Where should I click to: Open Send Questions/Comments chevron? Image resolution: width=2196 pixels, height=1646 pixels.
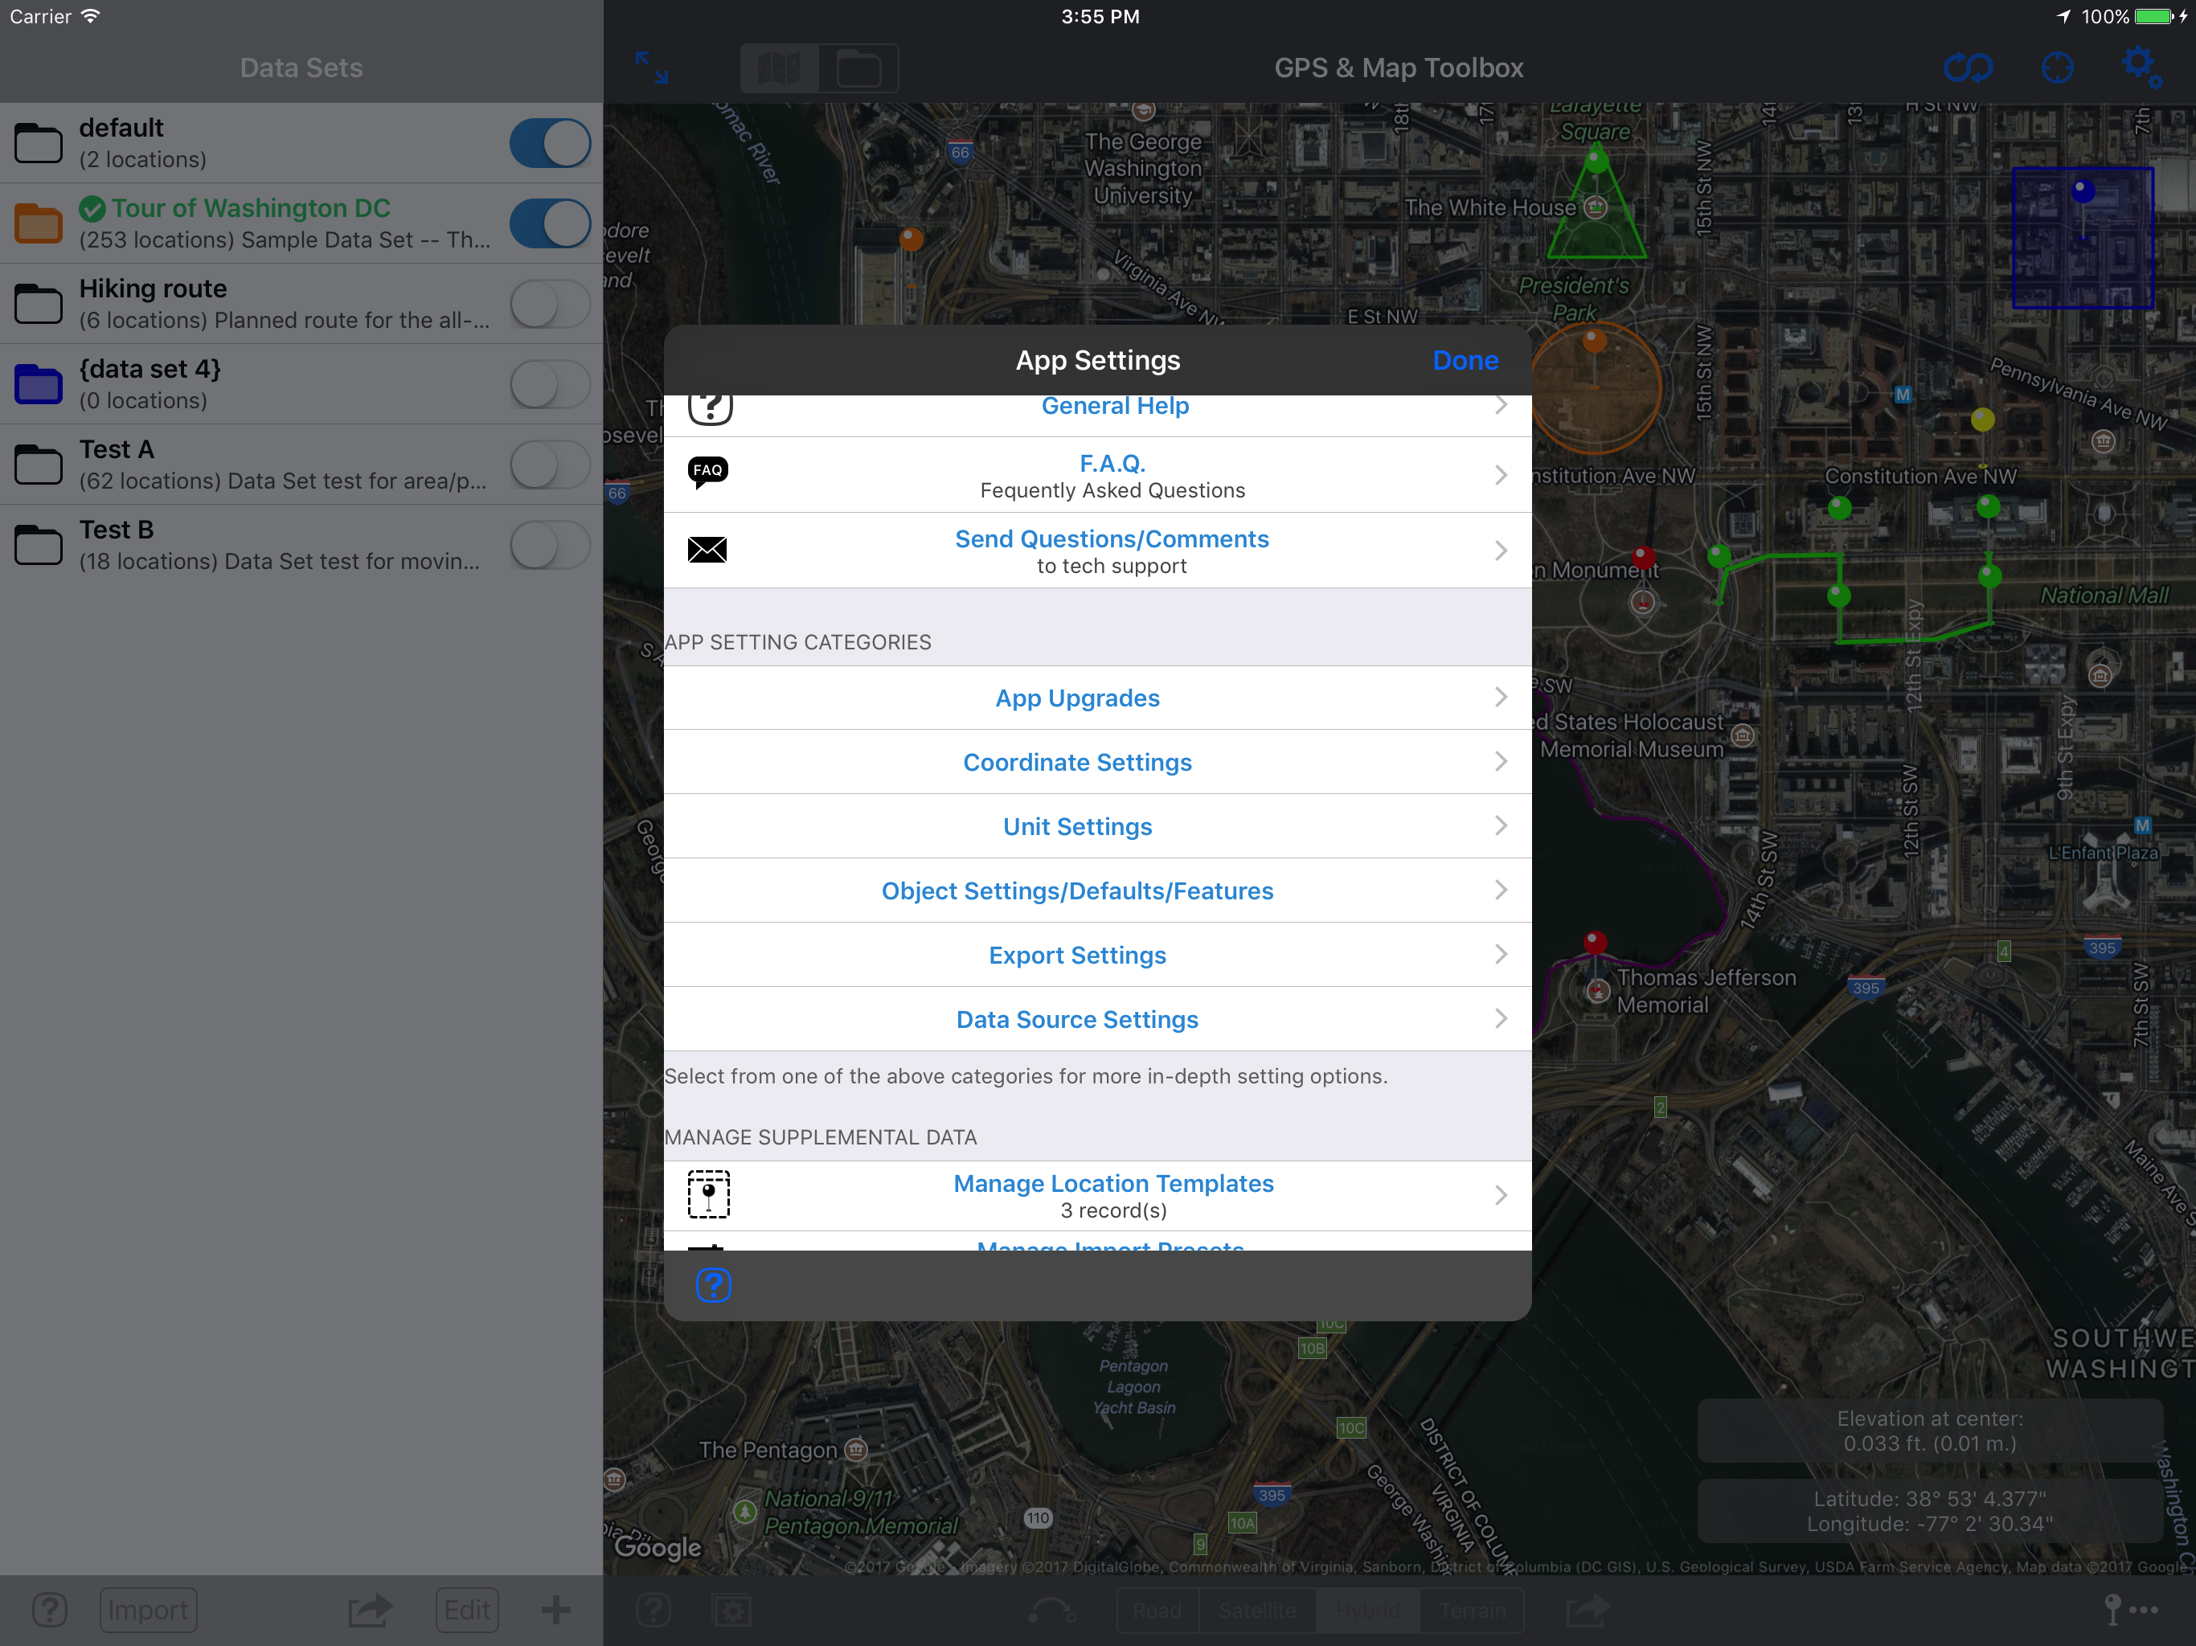[1501, 551]
